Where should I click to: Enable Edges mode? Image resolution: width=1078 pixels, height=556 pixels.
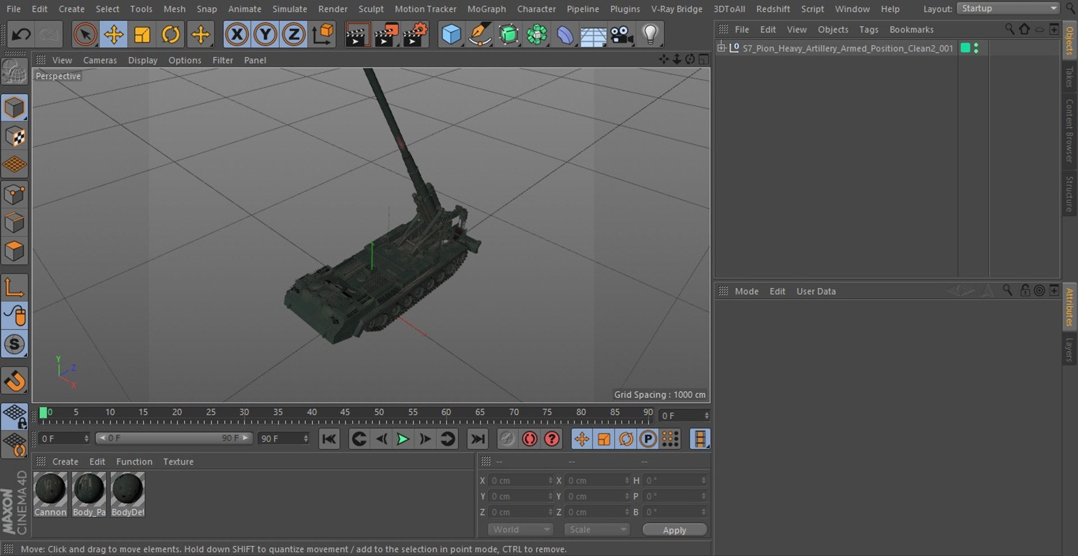click(x=15, y=223)
